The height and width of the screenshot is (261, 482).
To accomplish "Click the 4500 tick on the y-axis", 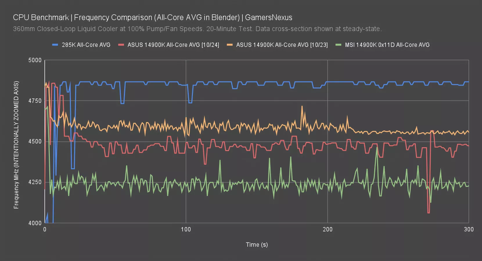I will 35,142.
